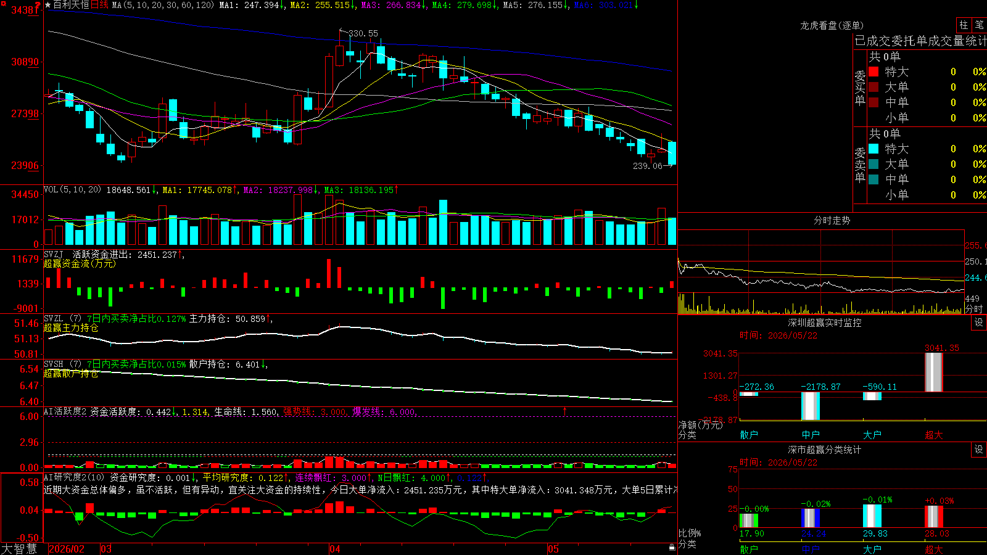The image size is (987, 555).
Task: Click the AI研究度2(10) indicator label
Action: tap(74, 477)
